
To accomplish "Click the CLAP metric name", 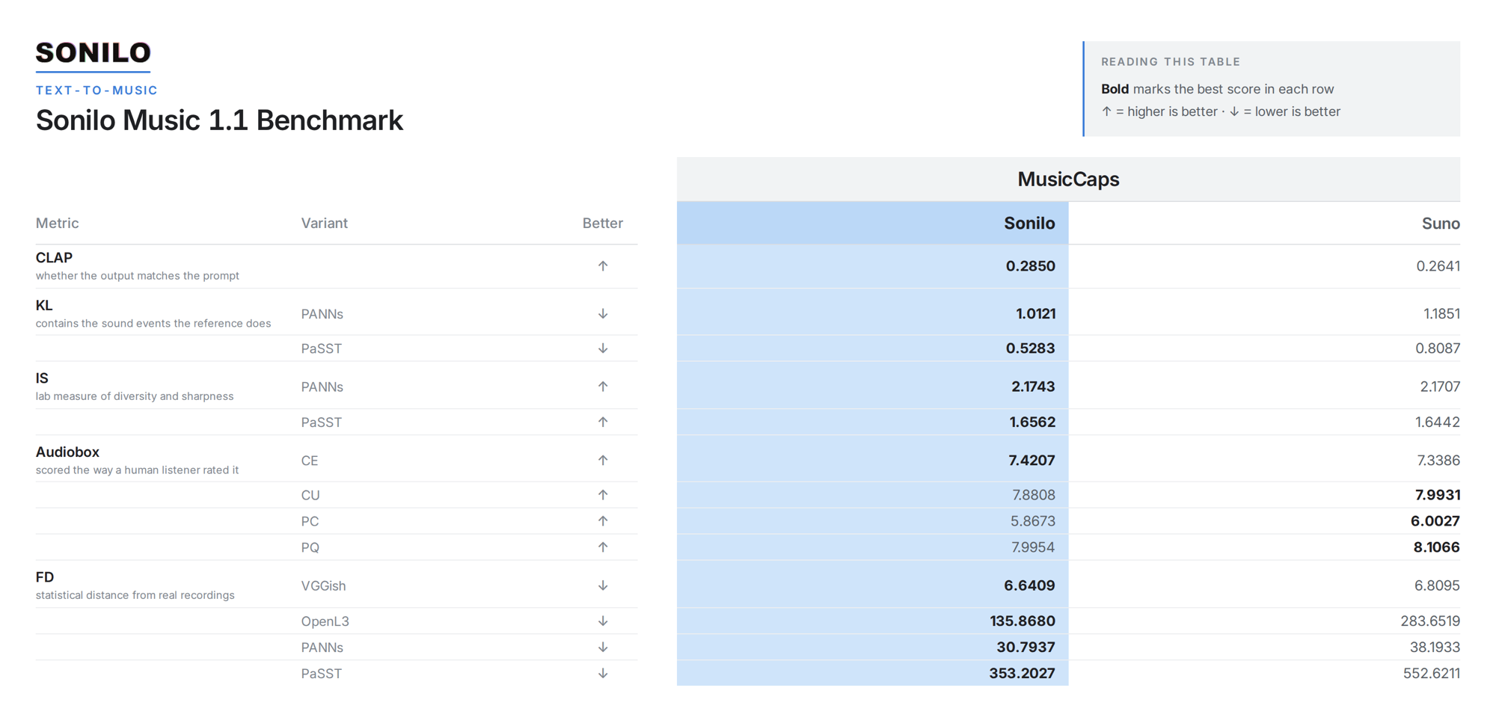I will (54, 258).
